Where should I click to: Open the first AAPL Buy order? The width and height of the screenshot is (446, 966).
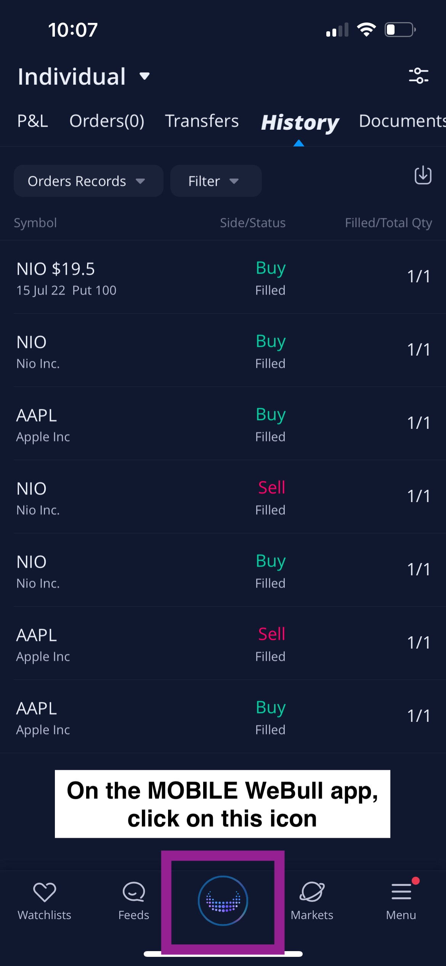pyautogui.click(x=223, y=424)
